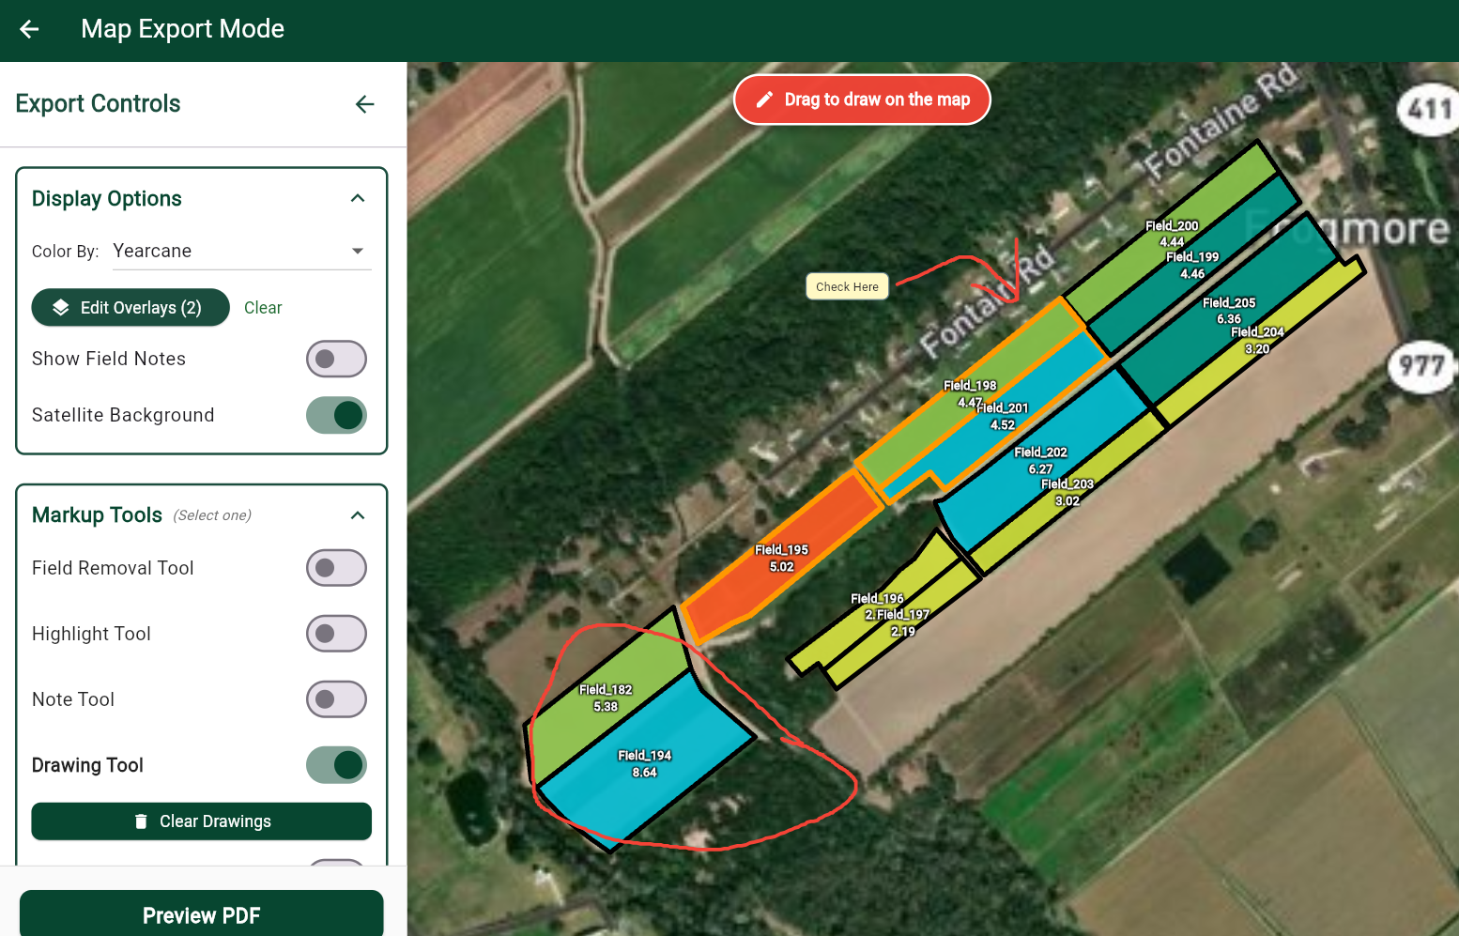Disable Satellite Background
This screenshot has height=936, width=1459.
[336, 415]
